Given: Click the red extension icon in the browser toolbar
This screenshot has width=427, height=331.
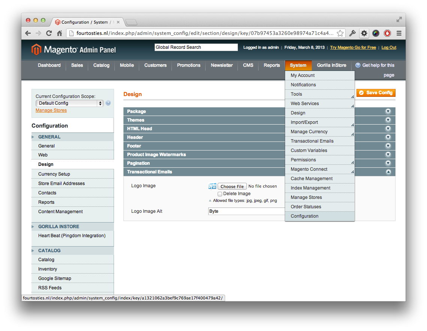Looking at the screenshot, I should click(387, 33).
